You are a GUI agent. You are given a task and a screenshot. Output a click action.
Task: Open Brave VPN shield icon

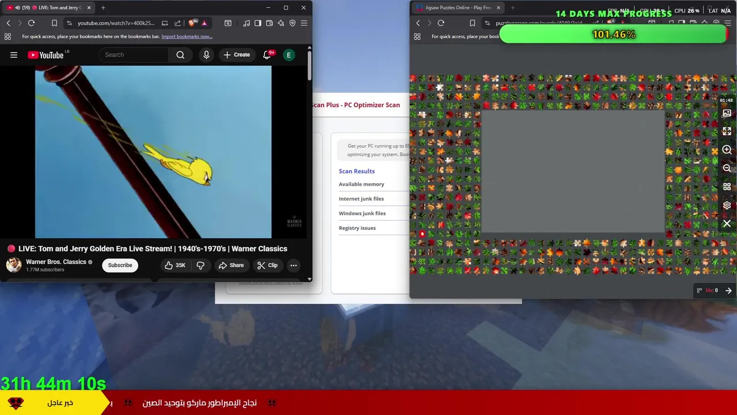pyautogui.click(x=292, y=23)
